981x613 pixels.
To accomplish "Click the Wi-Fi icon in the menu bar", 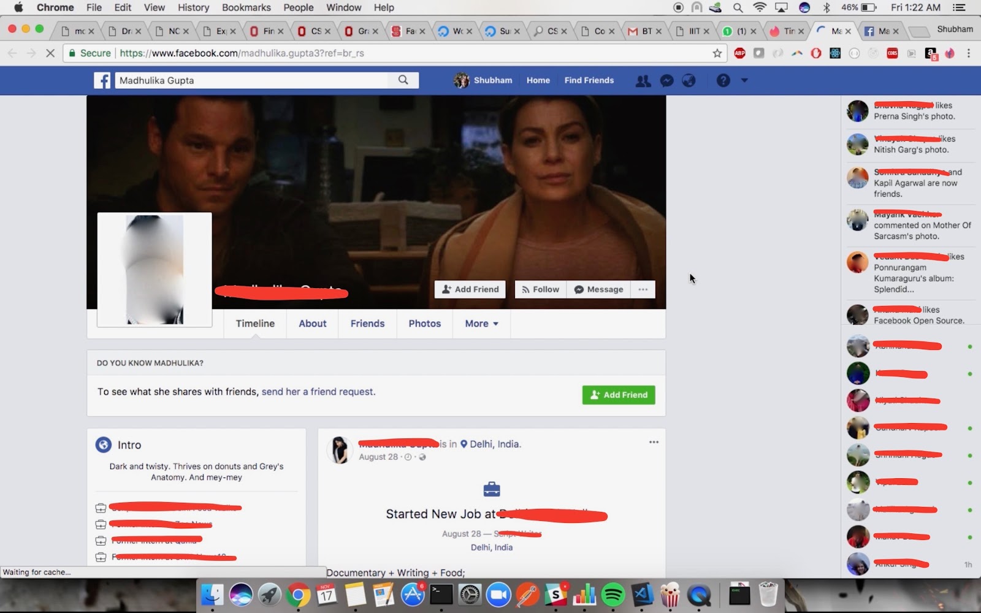I will click(760, 7).
